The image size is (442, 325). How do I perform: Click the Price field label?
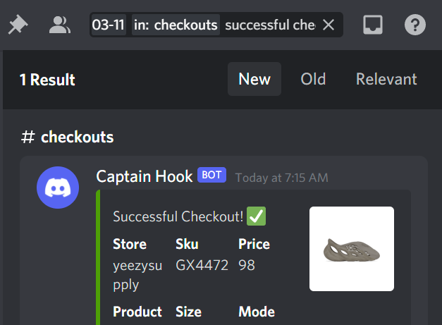pyautogui.click(x=254, y=244)
